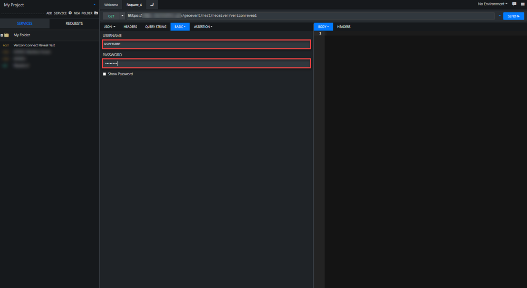Switch to the Requests tab in sidebar
The width and height of the screenshot is (527, 288).
74,24
